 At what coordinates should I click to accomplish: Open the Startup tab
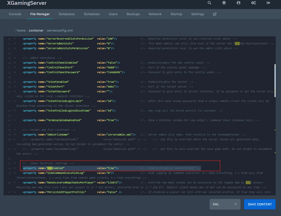pyautogui.click(x=176, y=14)
